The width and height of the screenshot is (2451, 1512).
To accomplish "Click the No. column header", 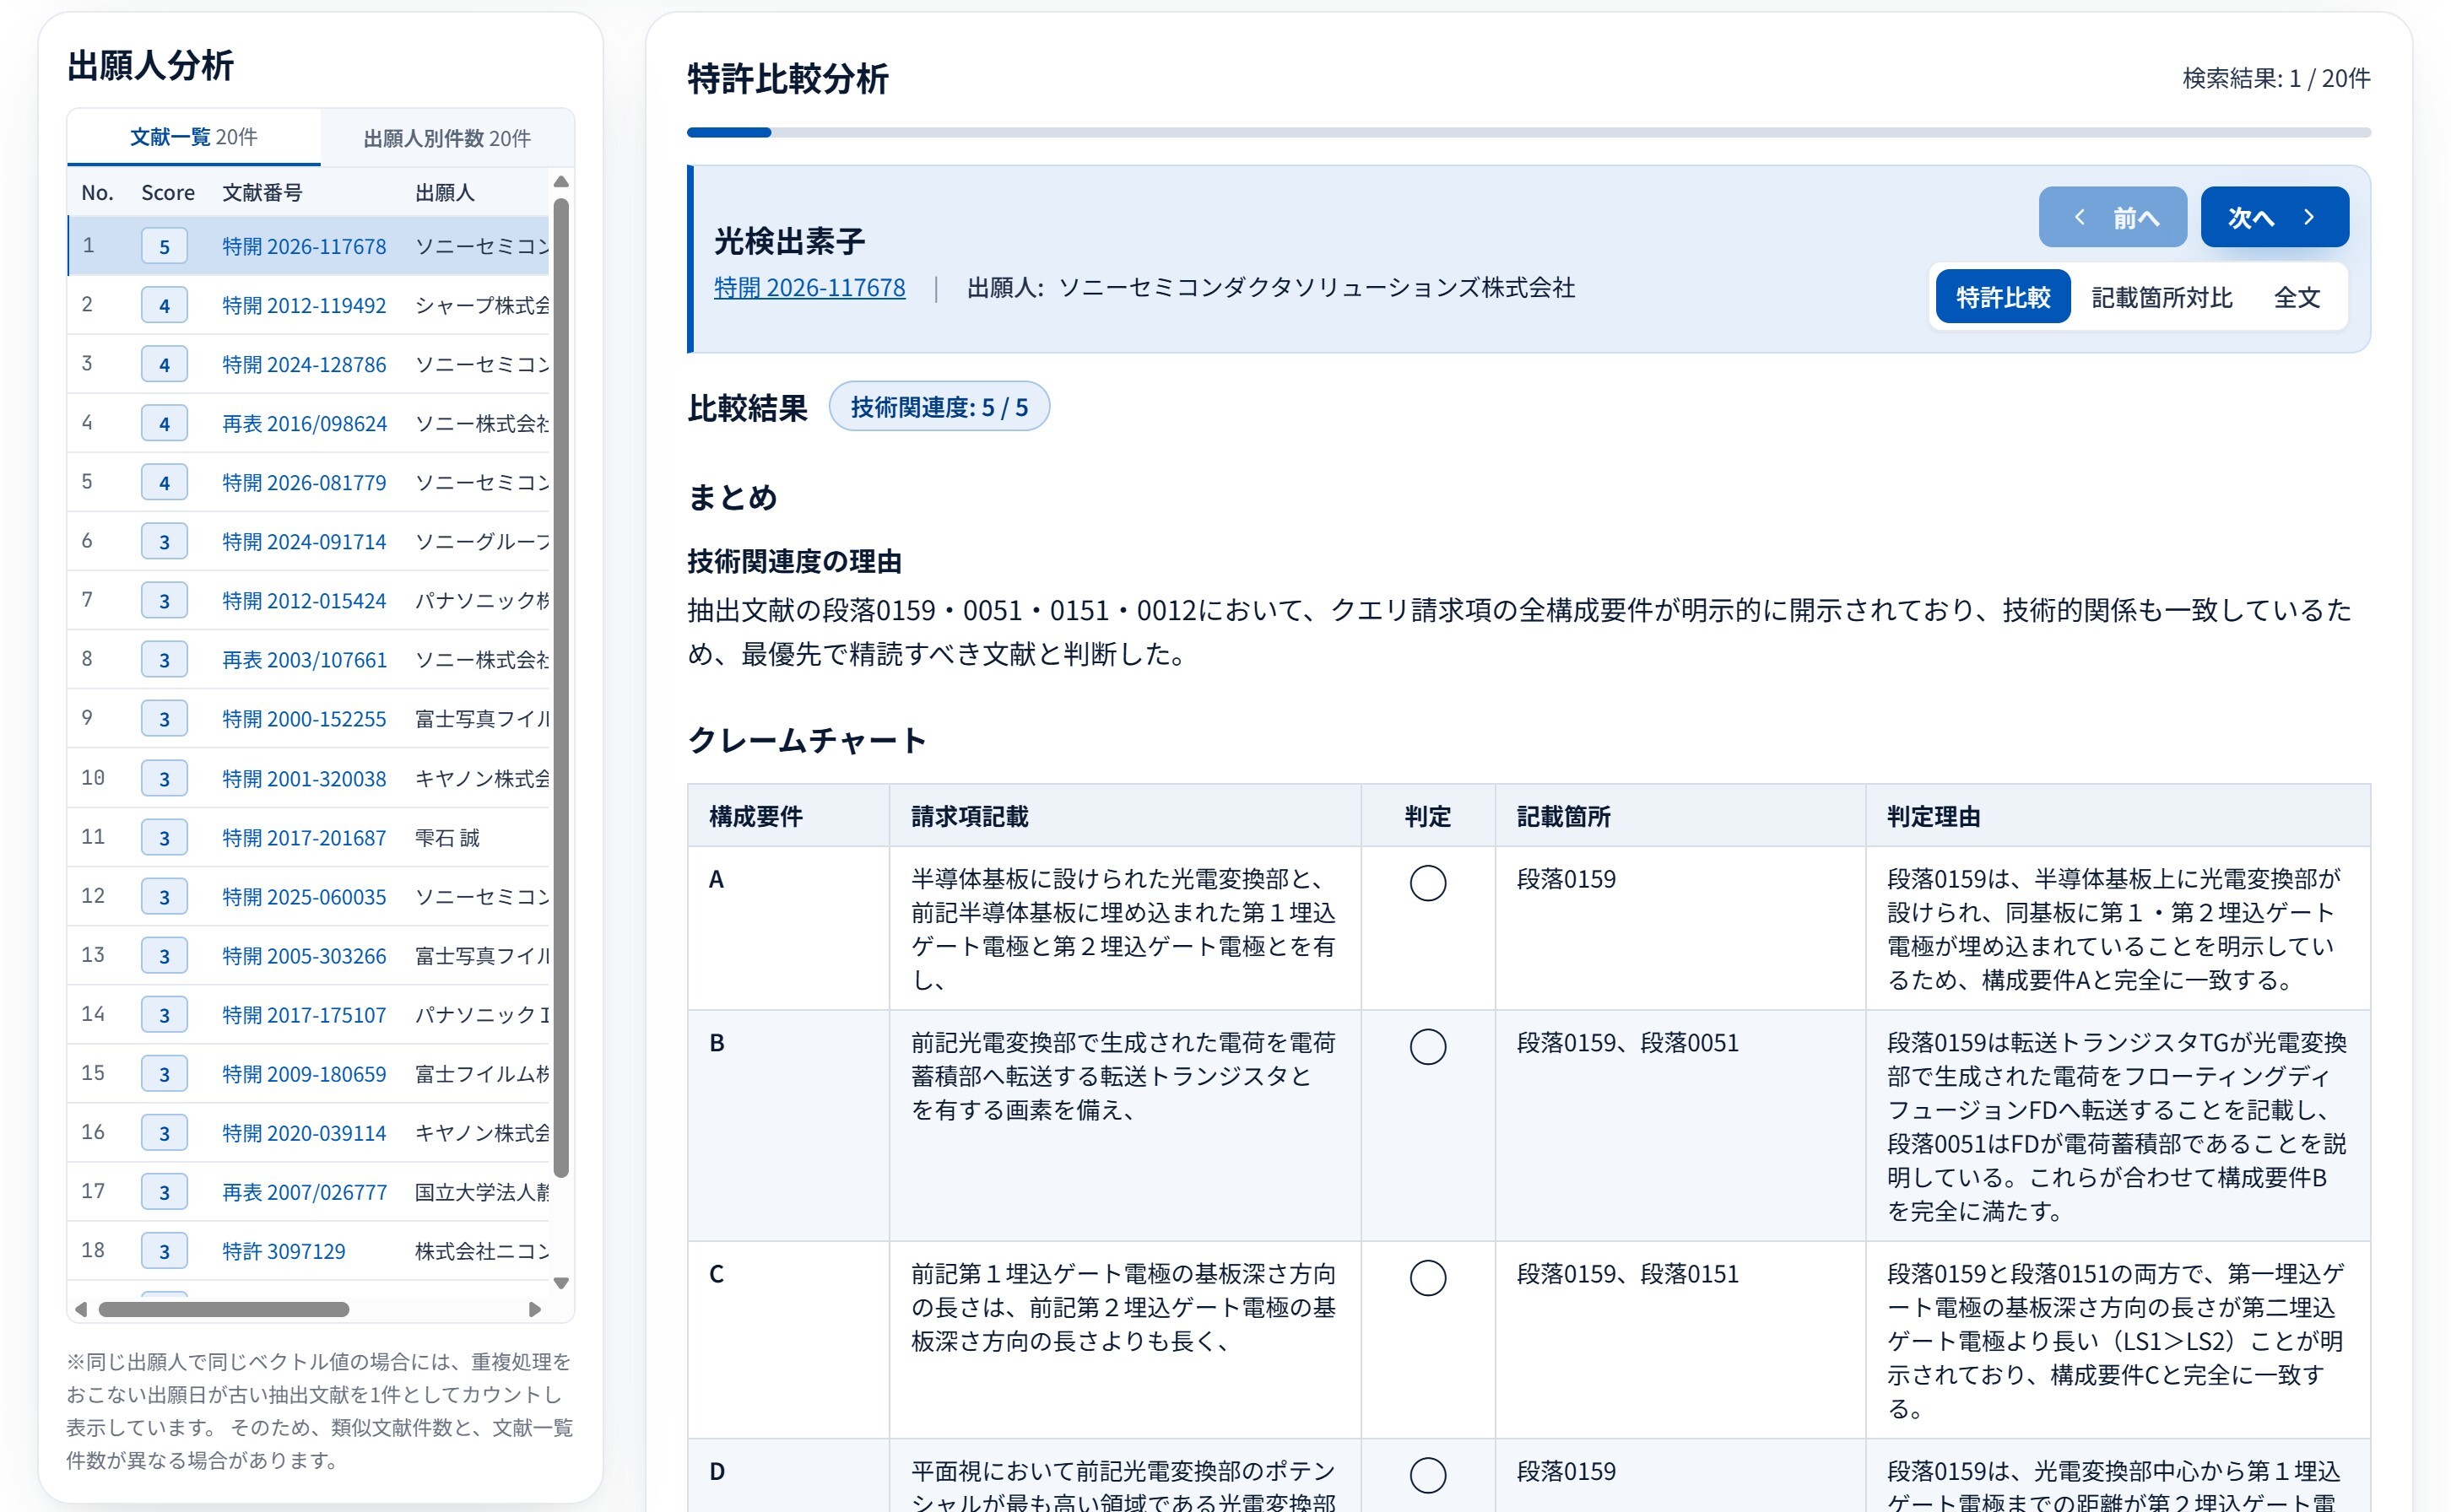I will [x=97, y=192].
